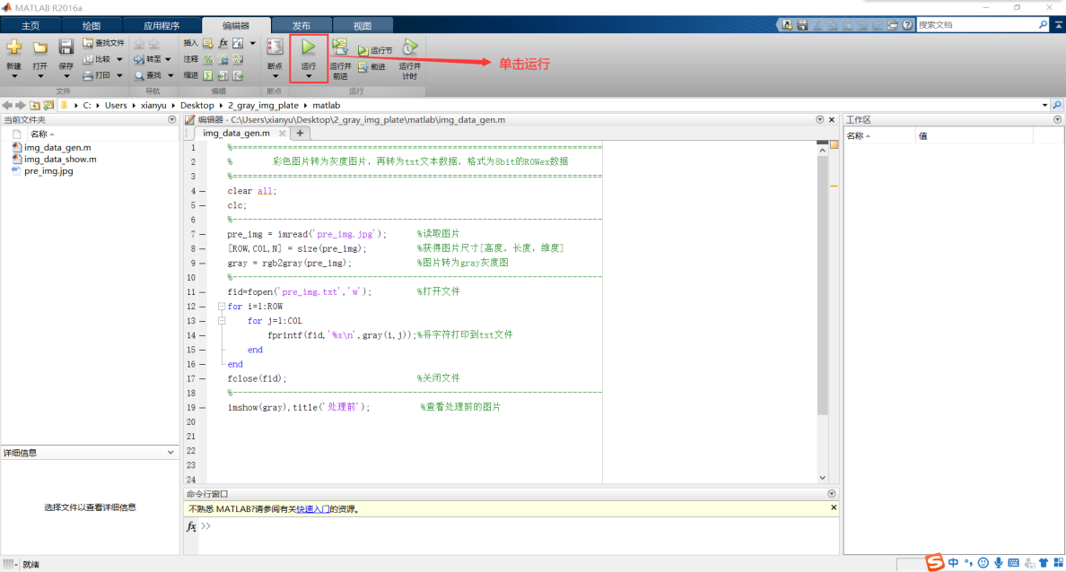Collapse the 'for j=1:COL' code fold
The height and width of the screenshot is (572, 1066).
click(x=222, y=321)
